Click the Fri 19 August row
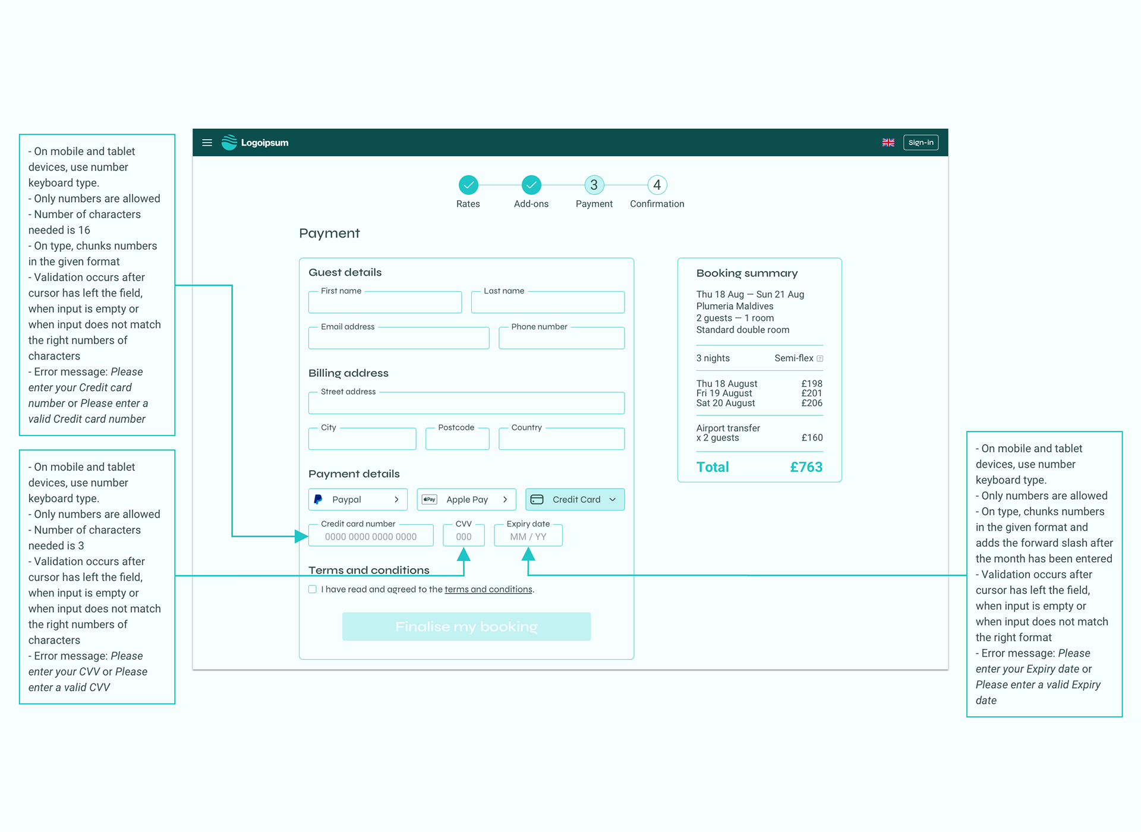The image size is (1141, 832). point(759,393)
